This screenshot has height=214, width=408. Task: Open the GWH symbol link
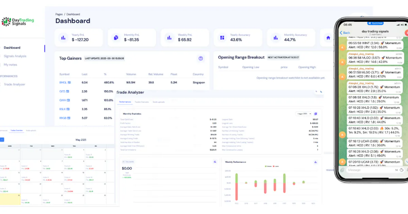[63, 100]
